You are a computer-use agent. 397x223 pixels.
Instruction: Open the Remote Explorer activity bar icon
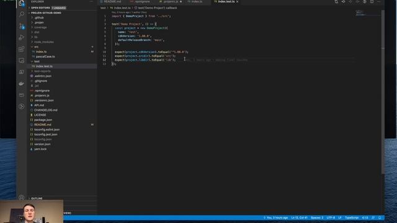(x=22, y=61)
